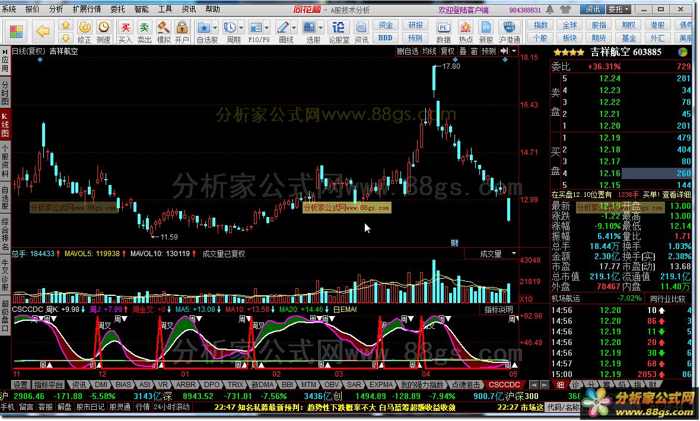
Task: Open the 周期 dropdown arrow
Action: click(x=241, y=28)
